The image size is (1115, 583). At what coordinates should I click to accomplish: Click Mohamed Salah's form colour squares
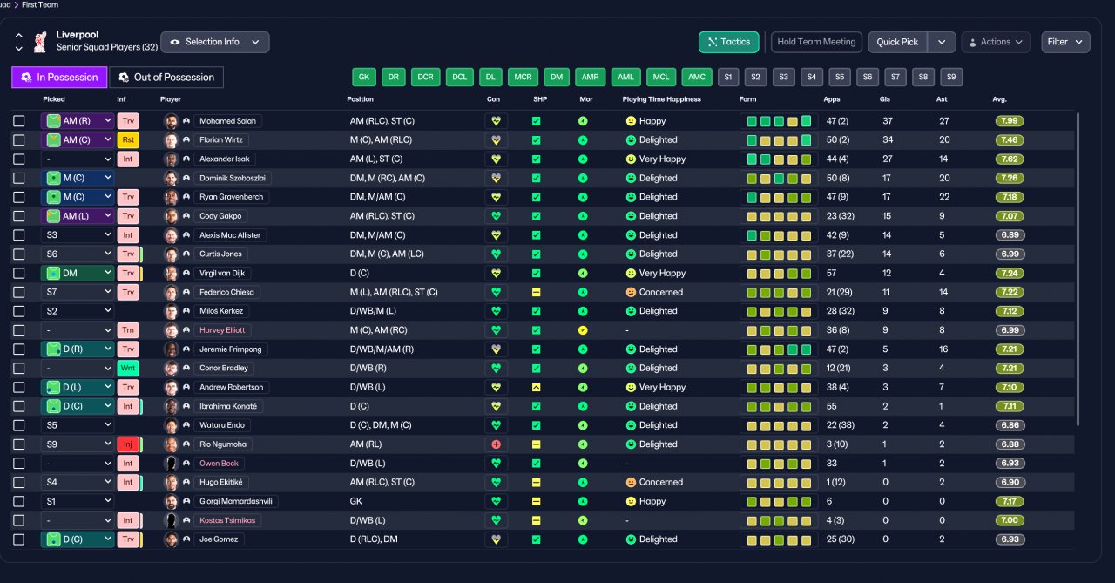(778, 121)
